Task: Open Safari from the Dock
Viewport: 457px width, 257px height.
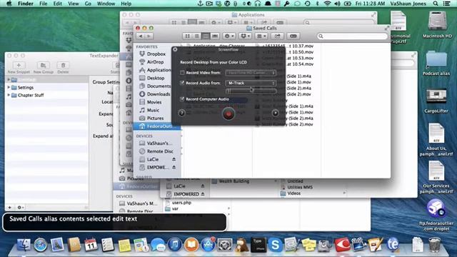Action: point(40,245)
